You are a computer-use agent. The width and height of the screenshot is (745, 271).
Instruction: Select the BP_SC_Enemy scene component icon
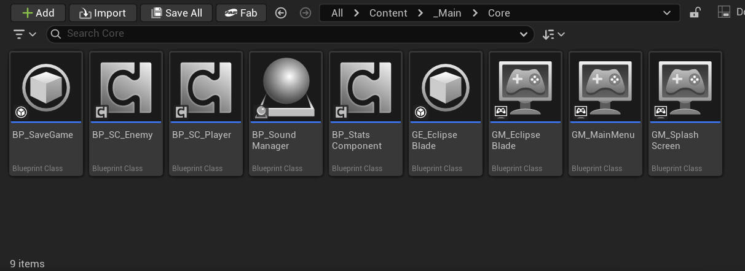pos(126,87)
